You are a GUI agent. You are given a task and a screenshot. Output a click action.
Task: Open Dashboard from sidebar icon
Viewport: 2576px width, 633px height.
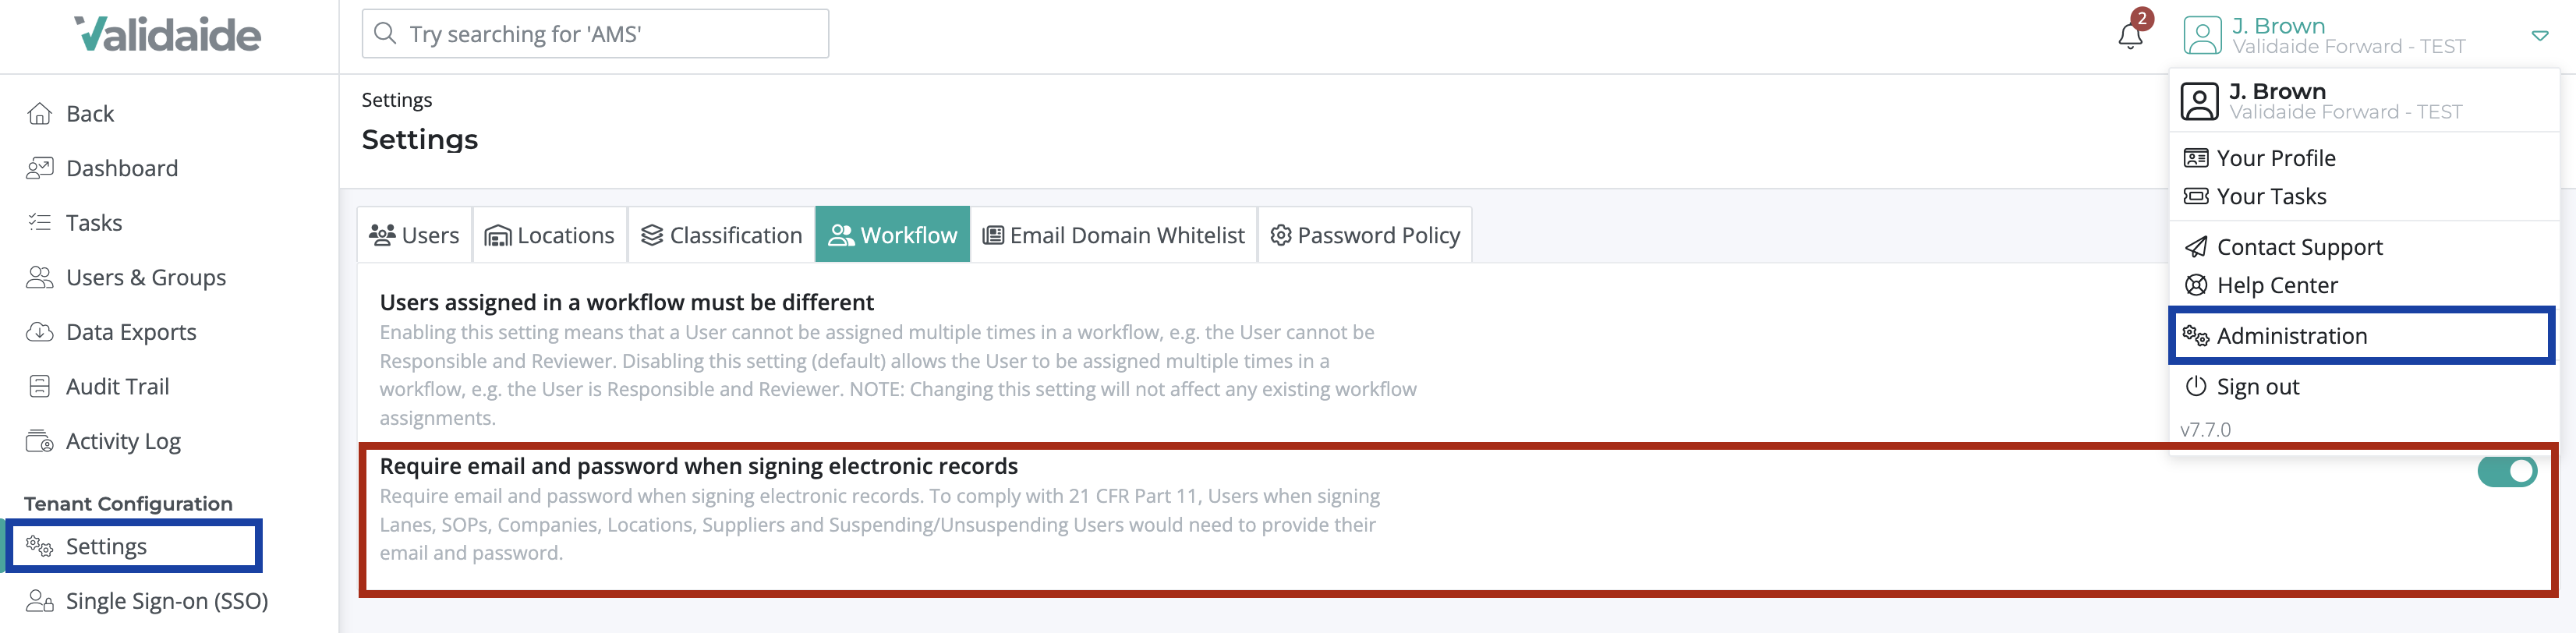(x=39, y=168)
